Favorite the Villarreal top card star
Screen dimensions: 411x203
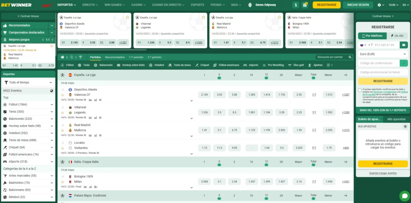point(203,17)
